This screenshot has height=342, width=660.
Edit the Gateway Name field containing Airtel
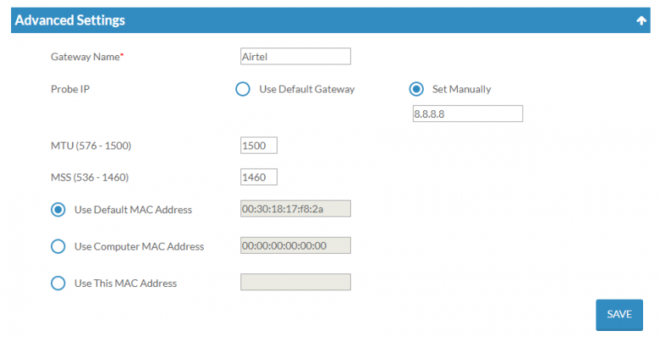pyautogui.click(x=295, y=57)
